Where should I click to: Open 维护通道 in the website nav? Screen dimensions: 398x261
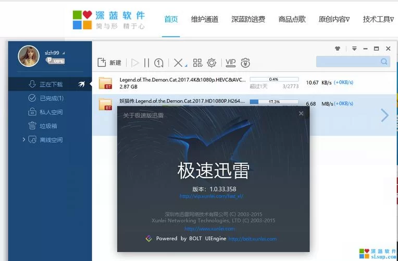click(205, 19)
